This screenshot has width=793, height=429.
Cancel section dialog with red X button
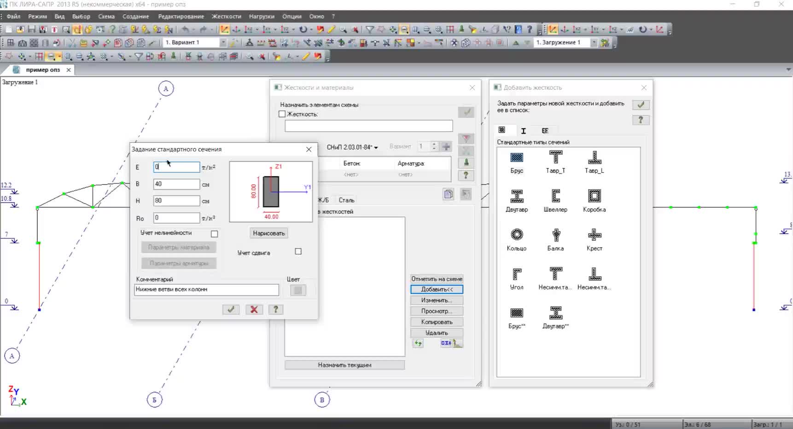(254, 309)
